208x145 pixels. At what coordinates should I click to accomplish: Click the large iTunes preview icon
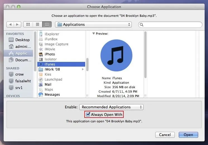116,55
